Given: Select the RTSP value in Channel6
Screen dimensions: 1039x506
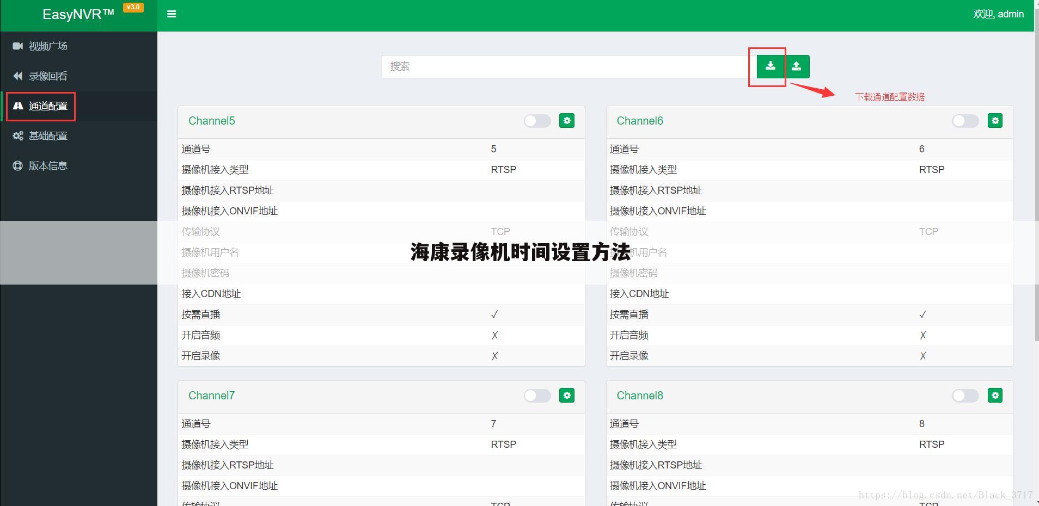Looking at the screenshot, I should coord(932,170).
